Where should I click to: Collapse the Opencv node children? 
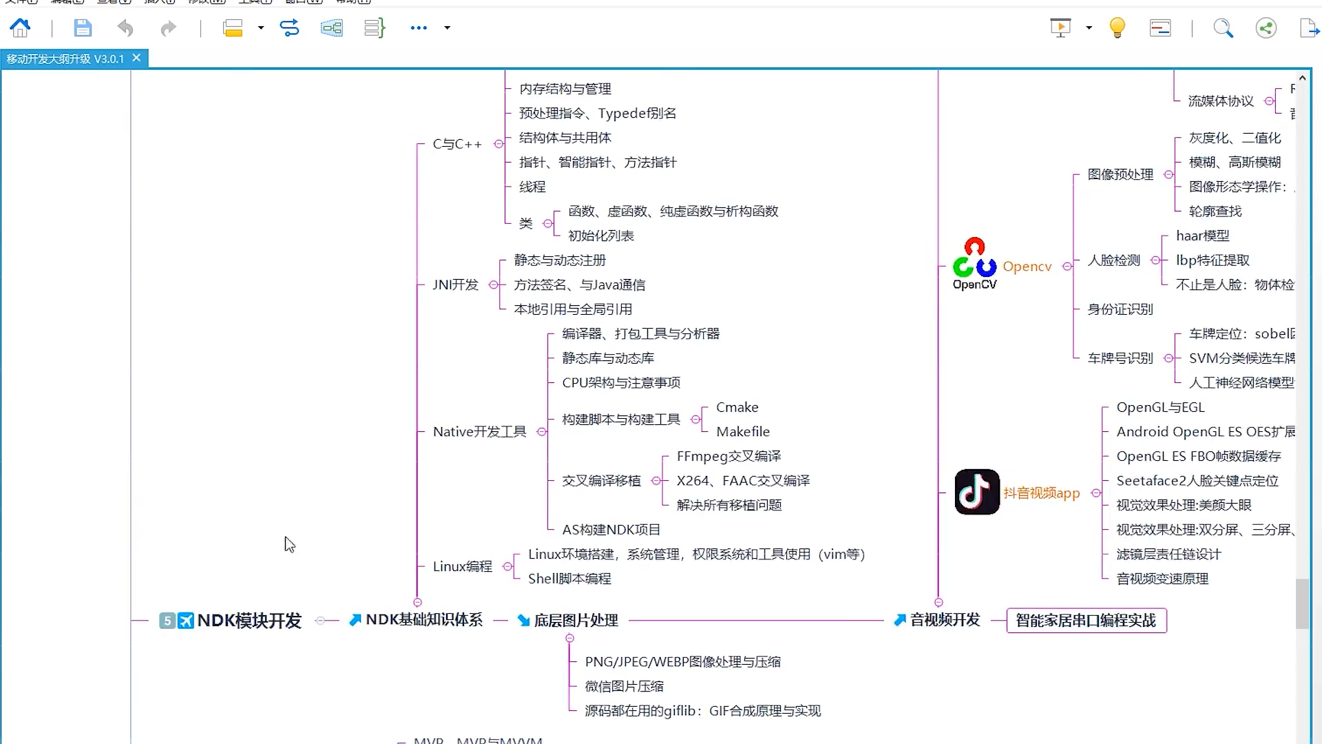[x=1067, y=267]
